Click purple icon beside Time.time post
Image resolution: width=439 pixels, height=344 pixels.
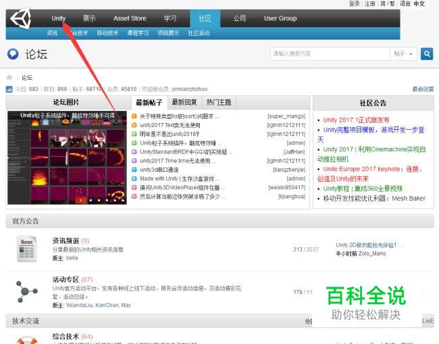click(x=134, y=161)
